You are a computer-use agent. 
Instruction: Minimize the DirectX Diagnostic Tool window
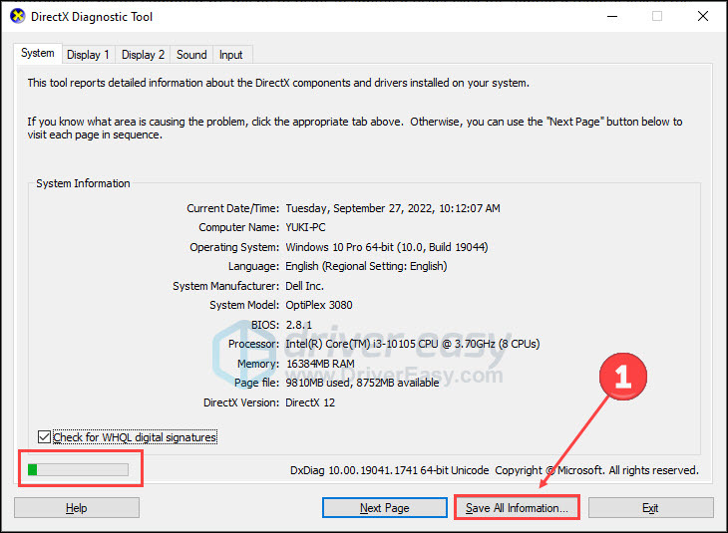click(612, 17)
